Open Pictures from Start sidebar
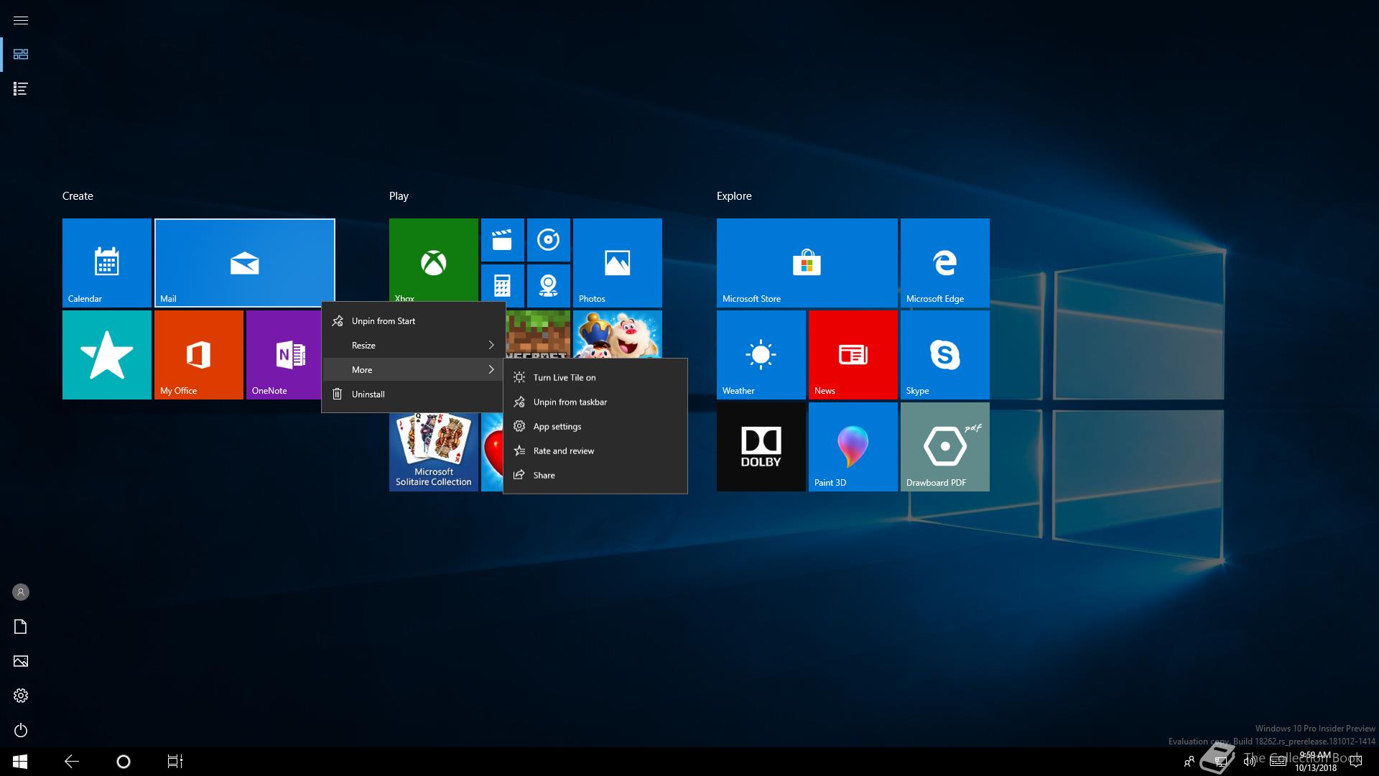The image size is (1379, 776). click(21, 661)
